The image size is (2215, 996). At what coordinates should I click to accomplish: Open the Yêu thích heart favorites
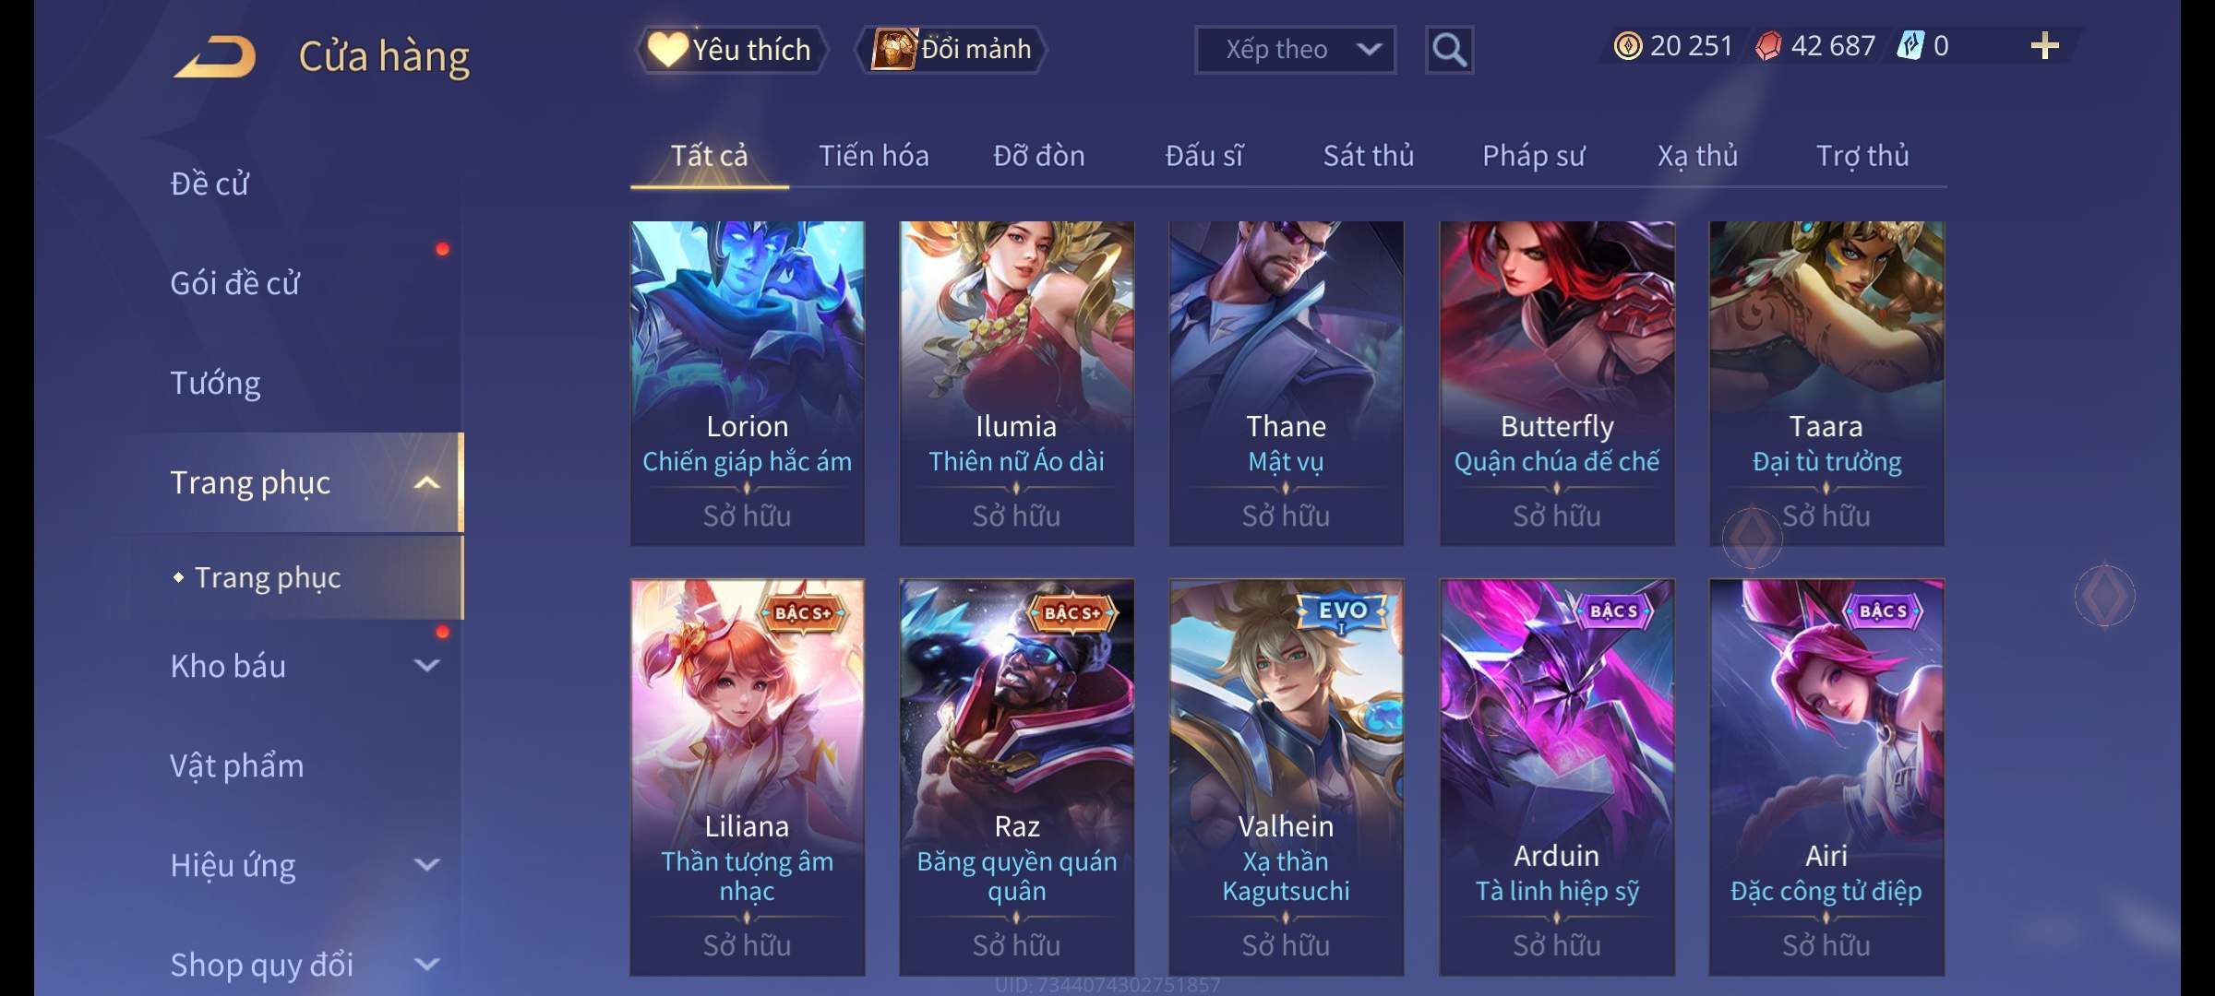(x=666, y=49)
